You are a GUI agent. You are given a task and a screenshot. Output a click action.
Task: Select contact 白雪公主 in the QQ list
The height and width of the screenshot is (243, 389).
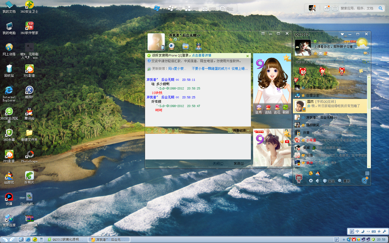[330, 95]
